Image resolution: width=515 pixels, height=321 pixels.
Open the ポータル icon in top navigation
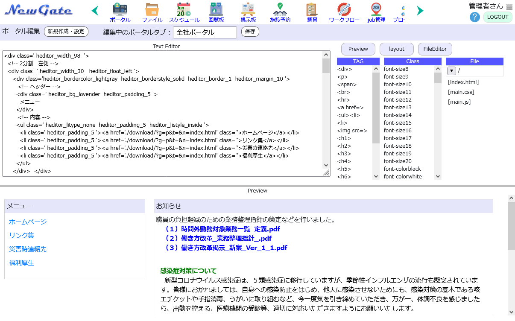(x=120, y=9)
